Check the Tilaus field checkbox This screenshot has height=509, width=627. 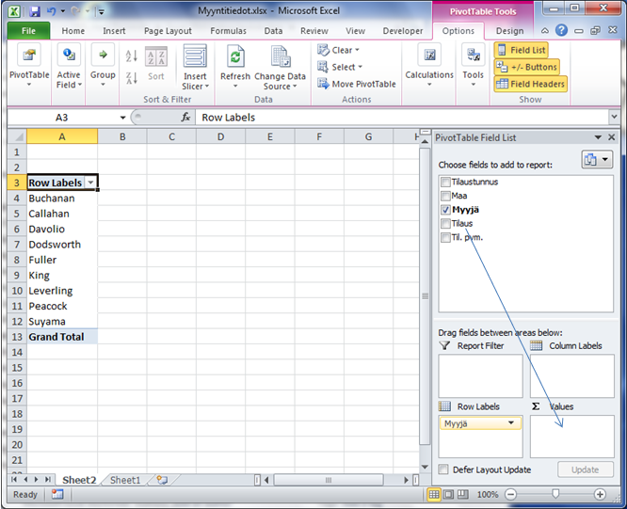point(445,224)
